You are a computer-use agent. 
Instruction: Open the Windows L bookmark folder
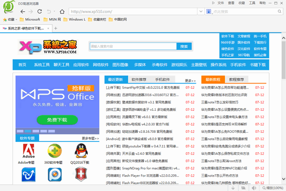(74, 20)
